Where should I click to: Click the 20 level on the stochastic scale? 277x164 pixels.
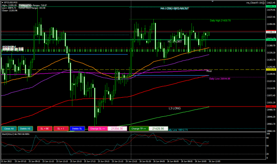tap(268, 154)
